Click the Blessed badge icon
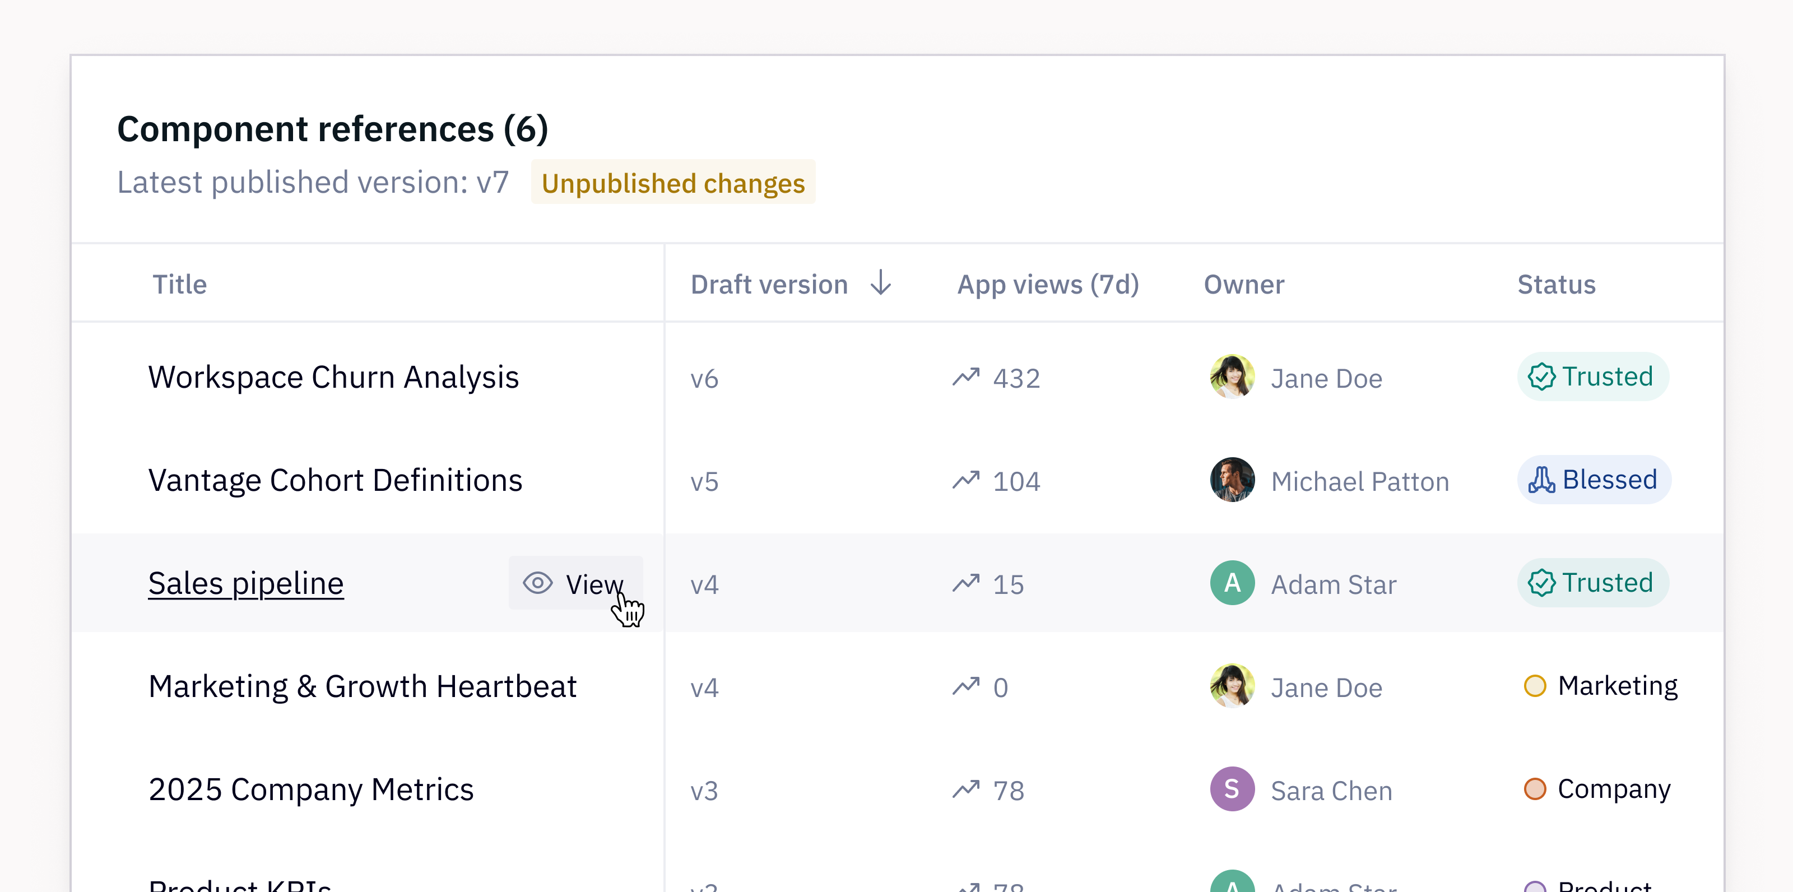The image size is (1793, 892). click(1541, 480)
